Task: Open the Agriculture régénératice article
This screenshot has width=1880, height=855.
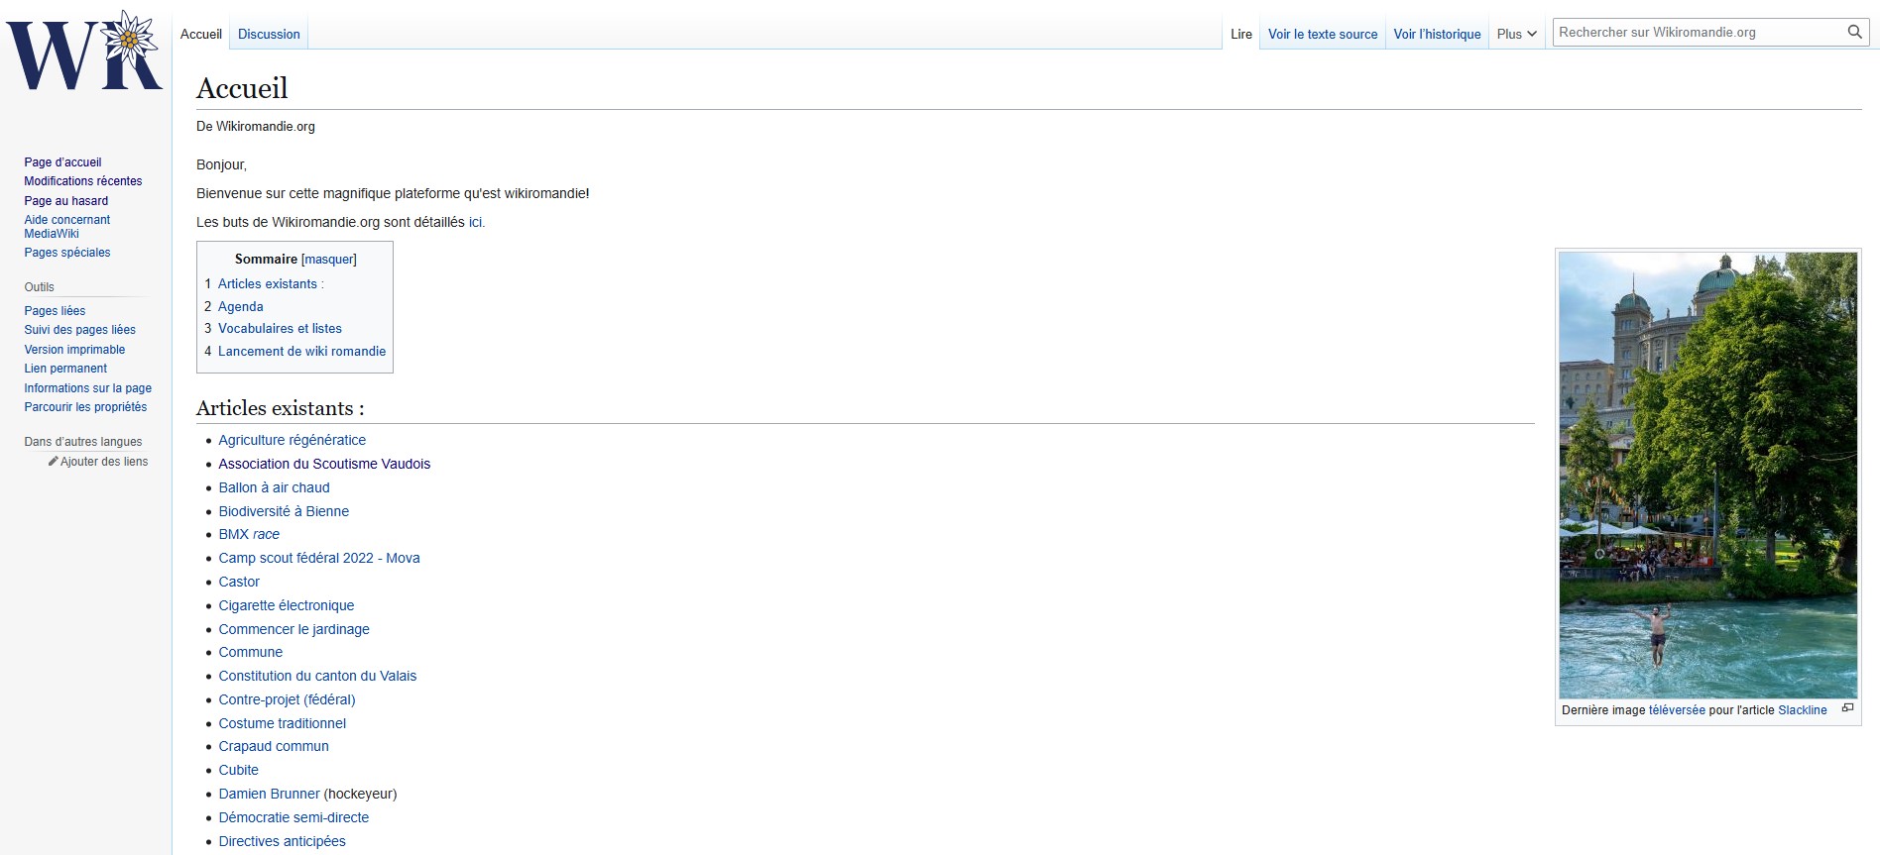Action: tap(292, 440)
